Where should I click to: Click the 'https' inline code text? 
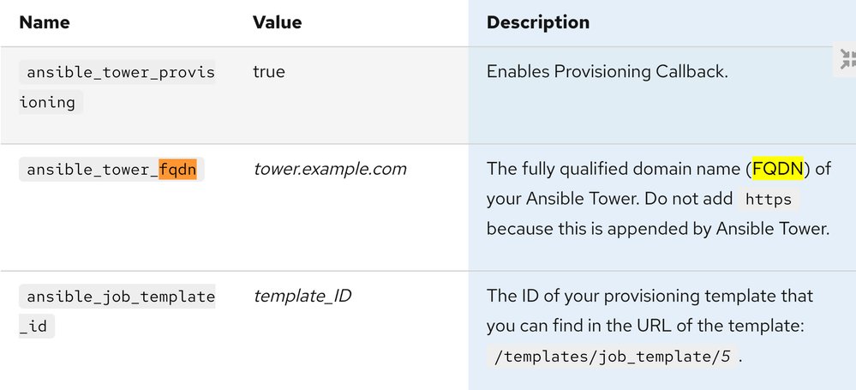click(769, 200)
